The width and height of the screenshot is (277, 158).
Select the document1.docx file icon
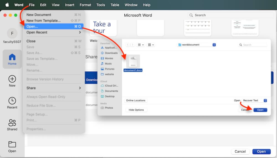(133, 61)
